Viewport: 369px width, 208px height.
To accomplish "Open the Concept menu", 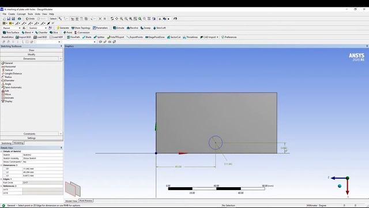I will click(x=21, y=14).
